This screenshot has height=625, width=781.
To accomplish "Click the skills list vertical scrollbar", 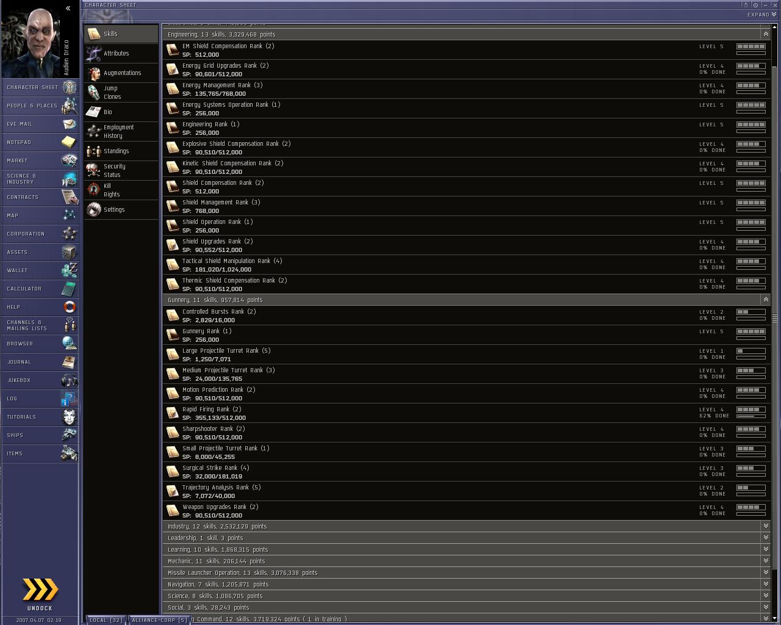I will (776, 317).
